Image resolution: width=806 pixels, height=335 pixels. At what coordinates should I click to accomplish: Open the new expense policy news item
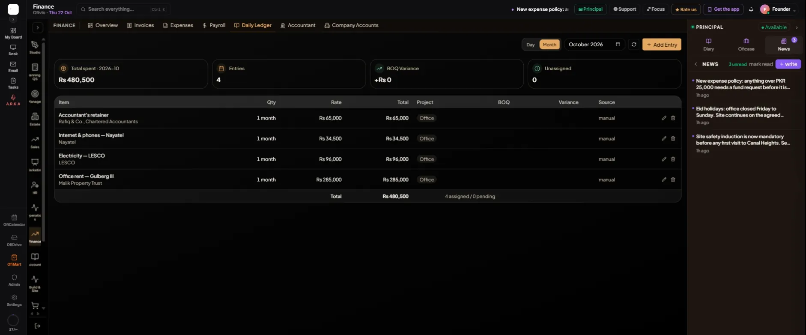tap(745, 87)
